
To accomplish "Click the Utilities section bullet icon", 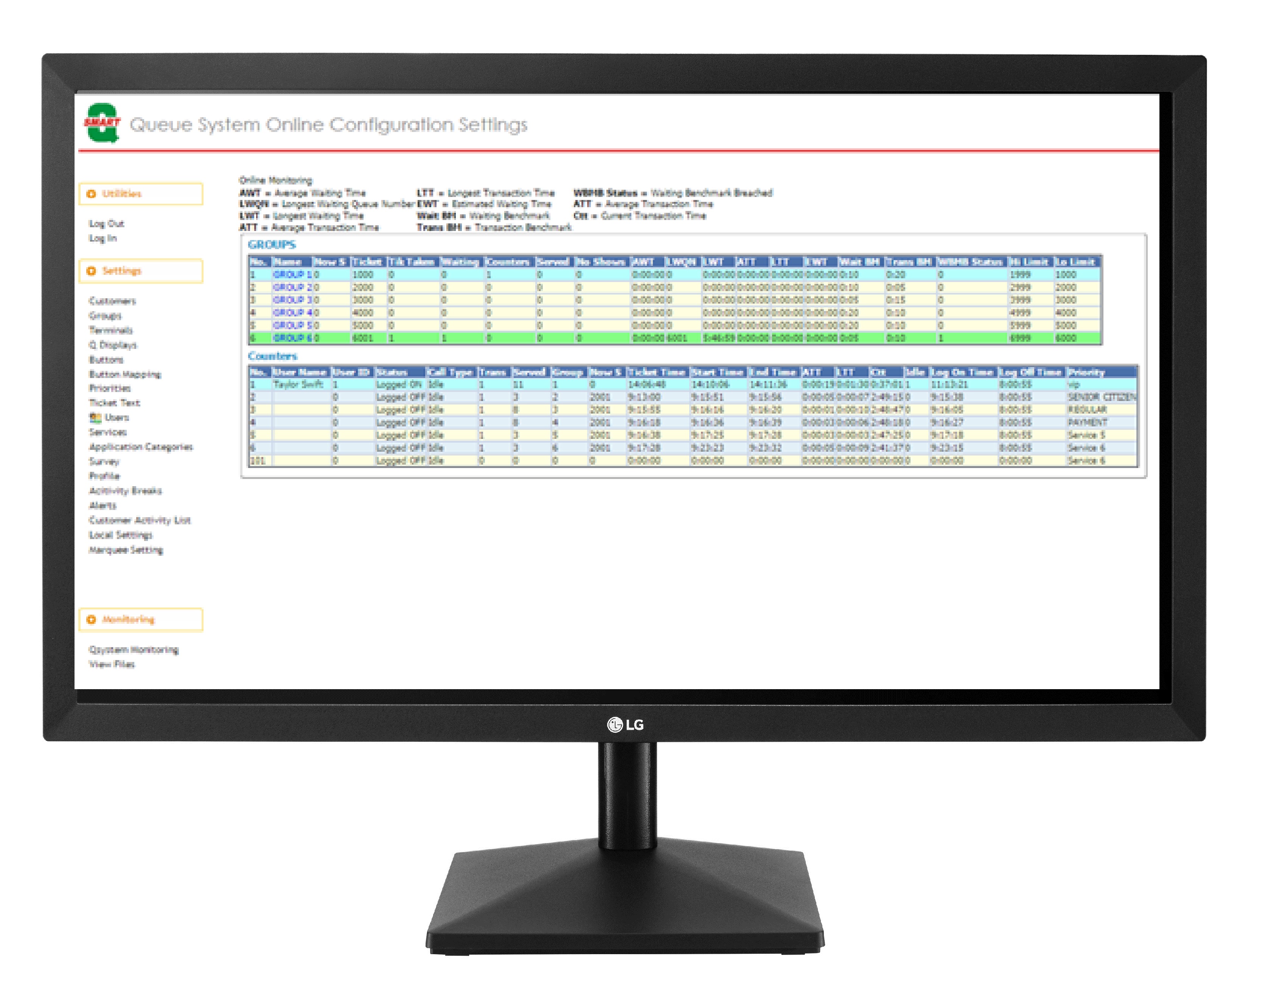I will (x=91, y=194).
